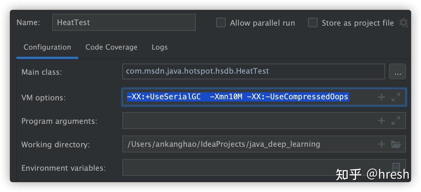Expand the VM options field editor
Viewport: 421px width, 192px height.
click(396, 97)
